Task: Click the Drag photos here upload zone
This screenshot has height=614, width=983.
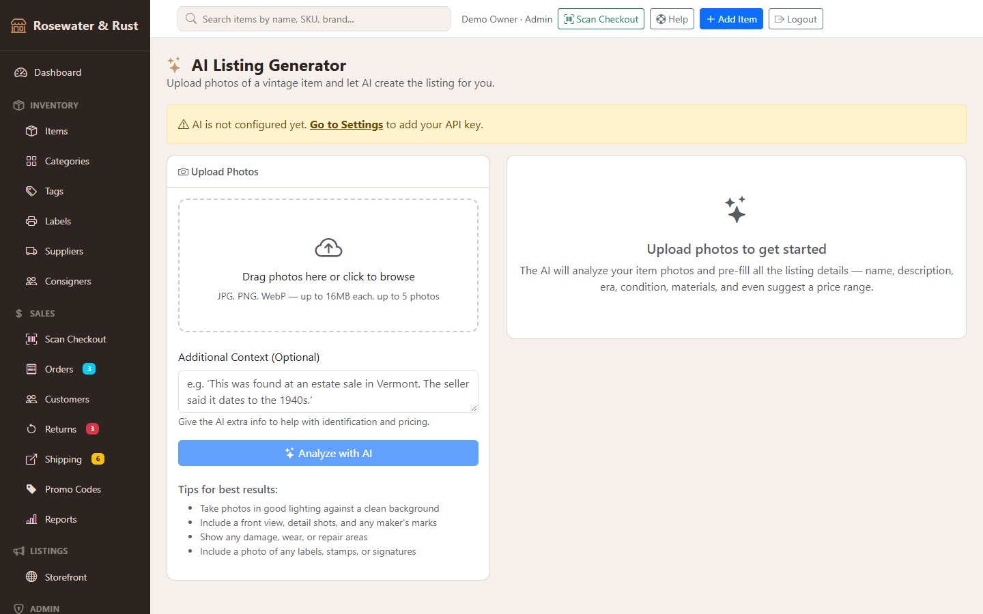Action: [328, 265]
